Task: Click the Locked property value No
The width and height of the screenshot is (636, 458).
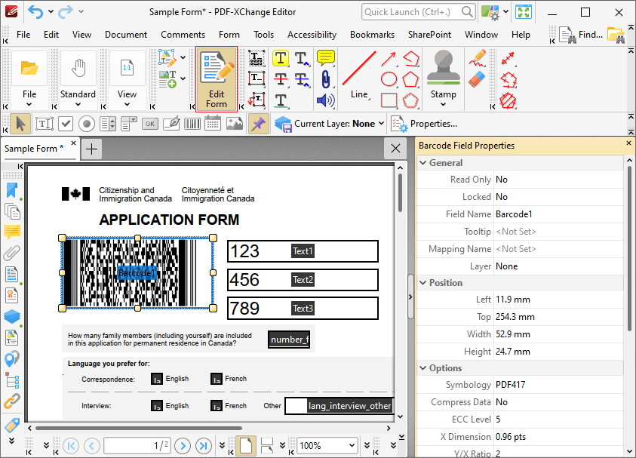Action: (502, 197)
